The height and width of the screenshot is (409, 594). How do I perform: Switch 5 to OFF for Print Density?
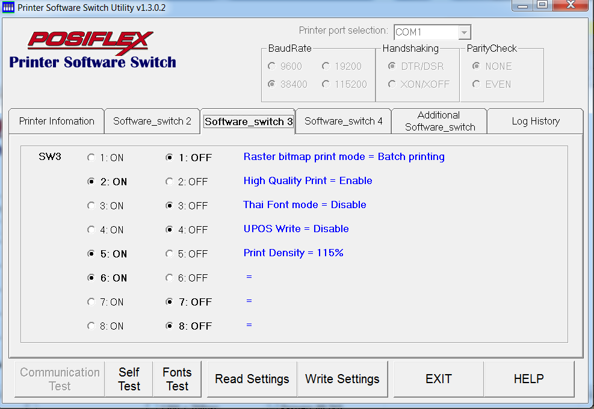(x=170, y=254)
